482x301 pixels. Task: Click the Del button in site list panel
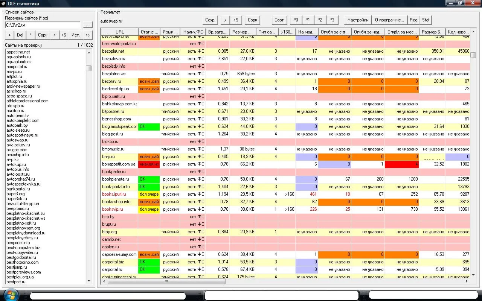pyautogui.click(x=20, y=35)
